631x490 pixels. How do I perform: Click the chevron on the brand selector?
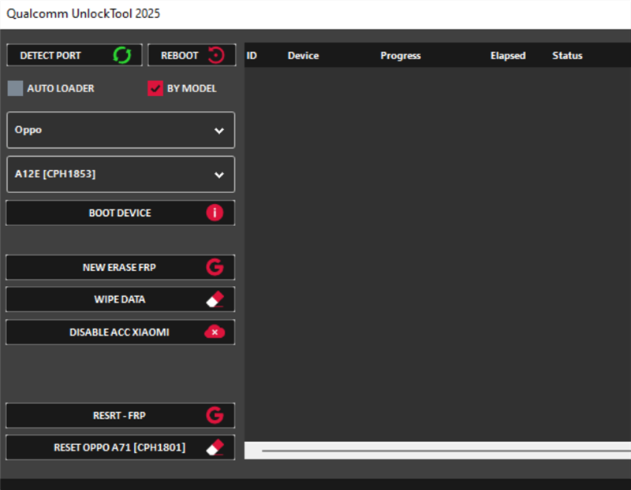[219, 130]
